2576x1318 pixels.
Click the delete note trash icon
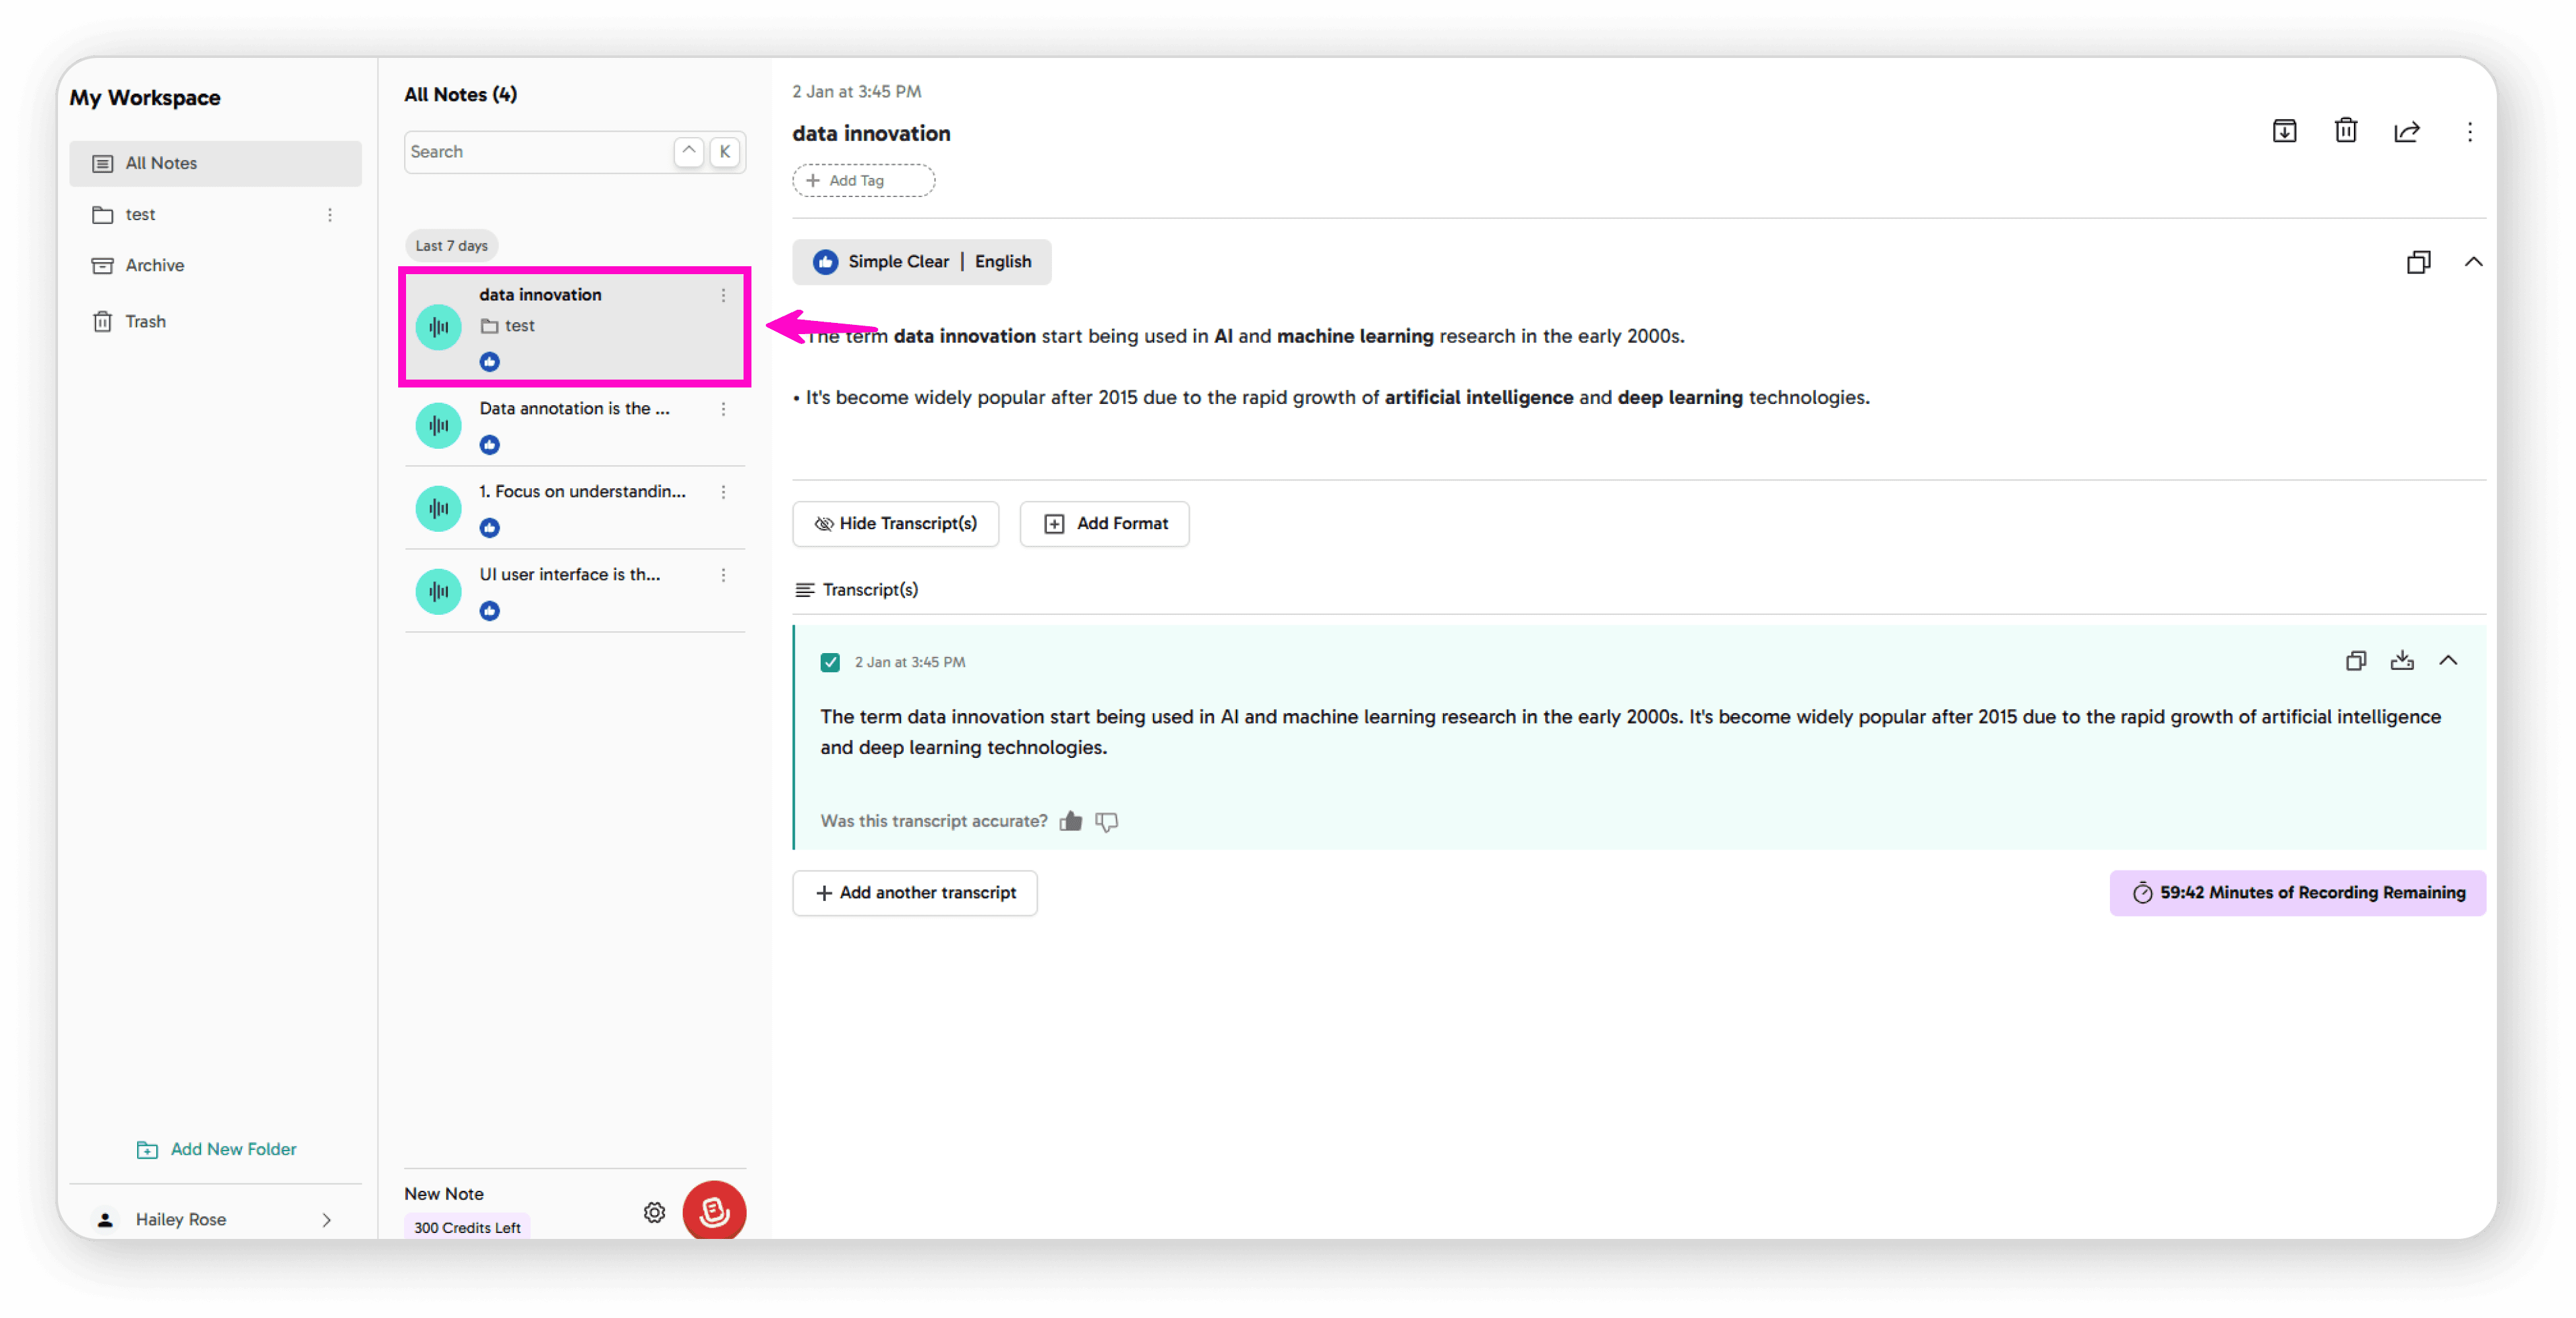coord(2345,131)
